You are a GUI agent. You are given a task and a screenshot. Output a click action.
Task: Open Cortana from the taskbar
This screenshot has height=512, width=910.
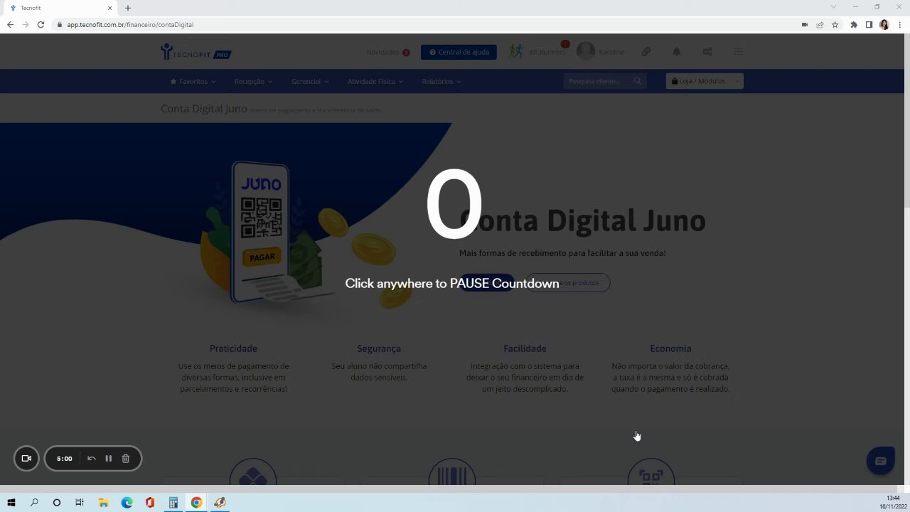click(57, 503)
